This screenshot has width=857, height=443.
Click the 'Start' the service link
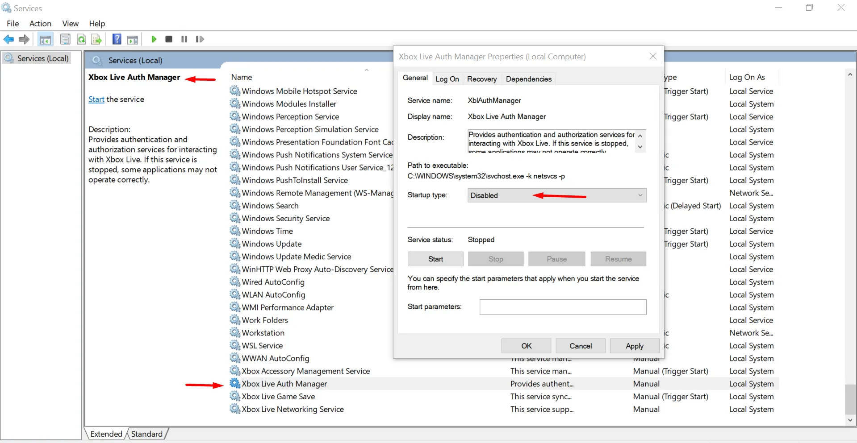96,99
